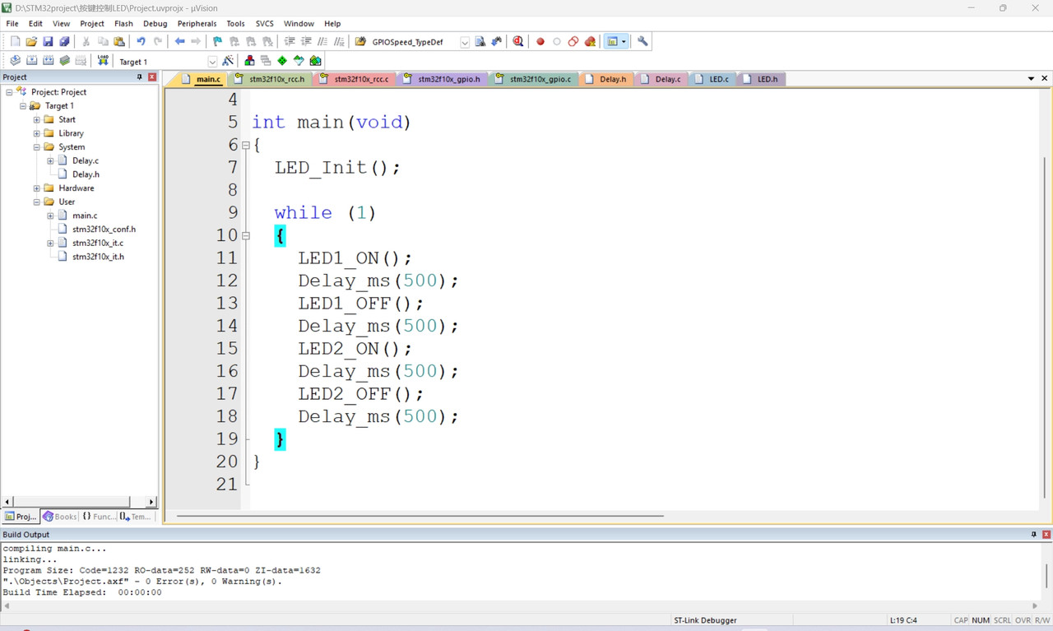
Task: Click the Comment selection icon
Action: point(322,41)
